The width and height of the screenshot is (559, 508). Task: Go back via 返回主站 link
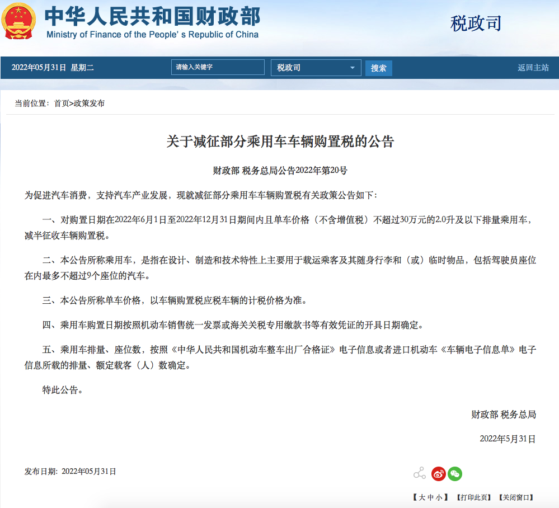coord(533,68)
